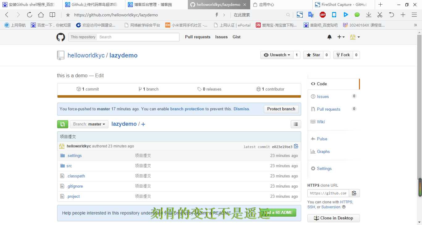Go back with the browser back arrow
422x225 pixels.
(7, 15)
